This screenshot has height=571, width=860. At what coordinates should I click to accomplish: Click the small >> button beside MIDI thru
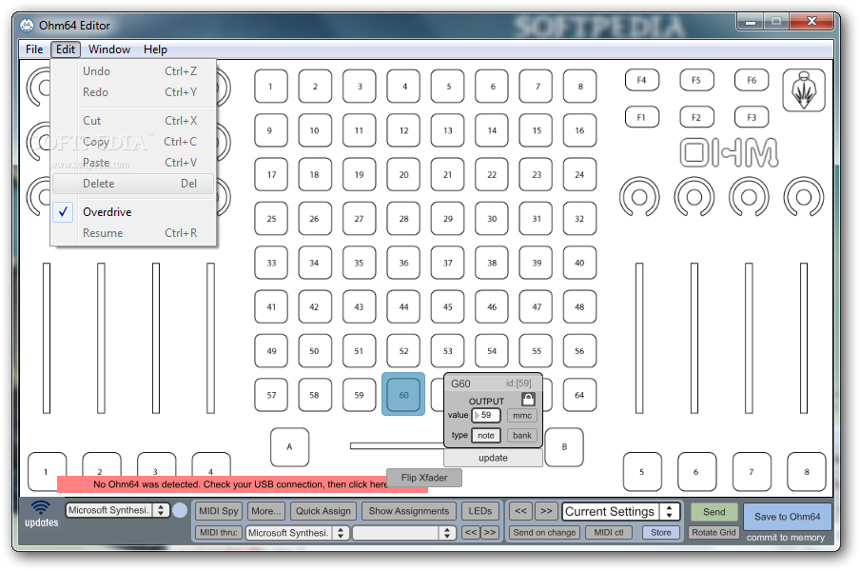(490, 532)
